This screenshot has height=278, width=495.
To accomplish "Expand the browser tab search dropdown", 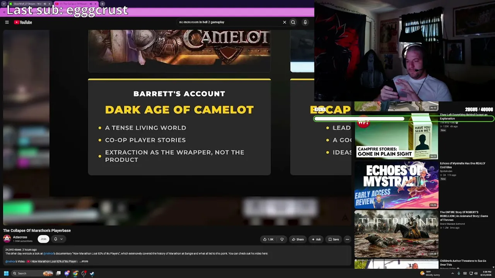I will point(3,4).
